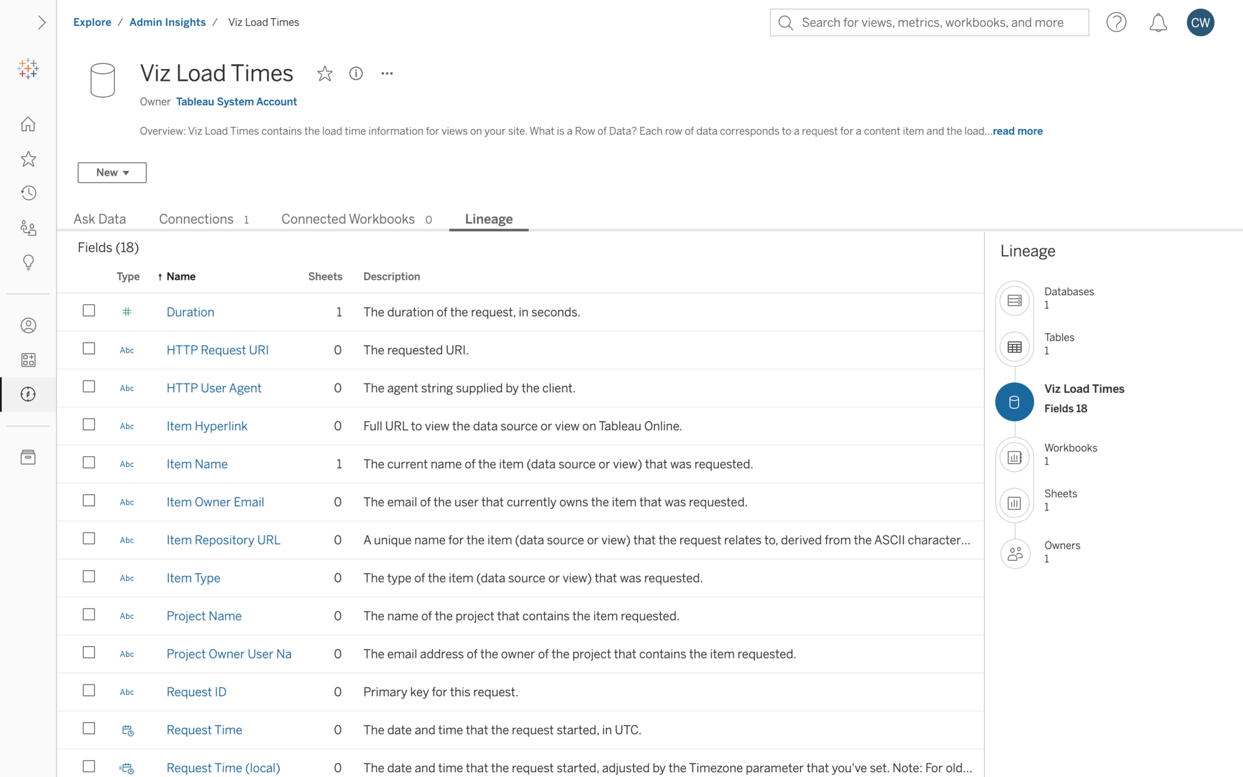The width and height of the screenshot is (1243, 777).
Task: Open the HTTP User Agent field
Action: (x=214, y=388)
